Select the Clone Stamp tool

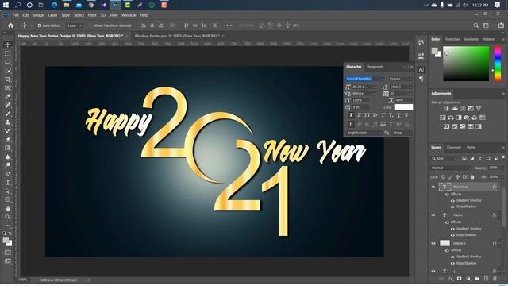[8, 122]
